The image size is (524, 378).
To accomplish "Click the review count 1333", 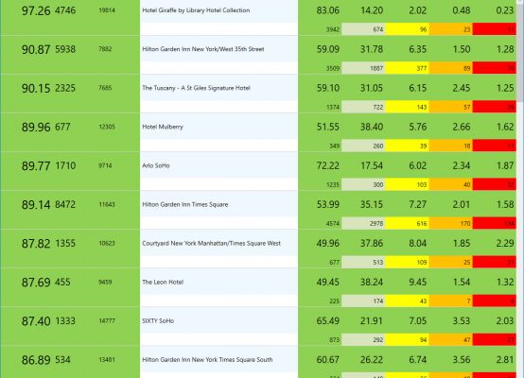I will [x=65, y=321].
